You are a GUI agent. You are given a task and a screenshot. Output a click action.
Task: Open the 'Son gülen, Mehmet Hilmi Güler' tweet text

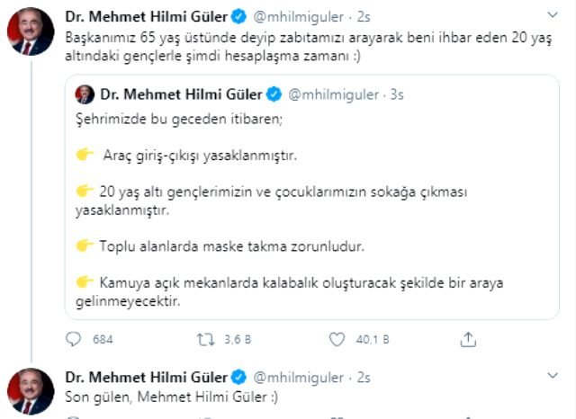tap(157, 396)
